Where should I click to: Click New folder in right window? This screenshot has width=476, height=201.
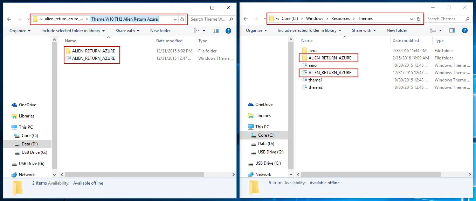(x=397, y=30)
